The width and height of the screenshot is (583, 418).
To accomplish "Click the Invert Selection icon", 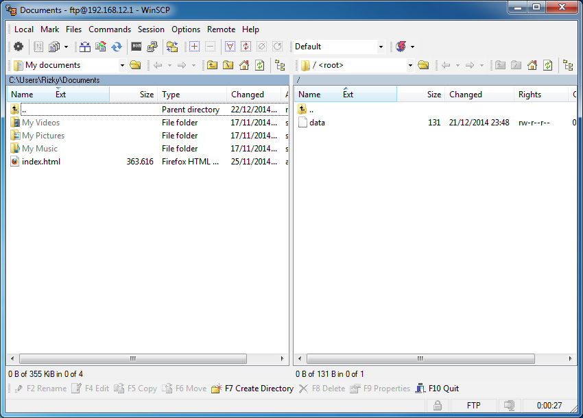I will (246, 47).
